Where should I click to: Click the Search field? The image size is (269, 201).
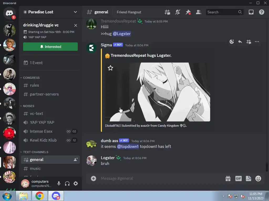pos(225,12)
